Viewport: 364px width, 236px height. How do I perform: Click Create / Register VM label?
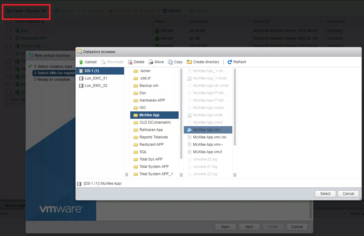pos(29,11)
